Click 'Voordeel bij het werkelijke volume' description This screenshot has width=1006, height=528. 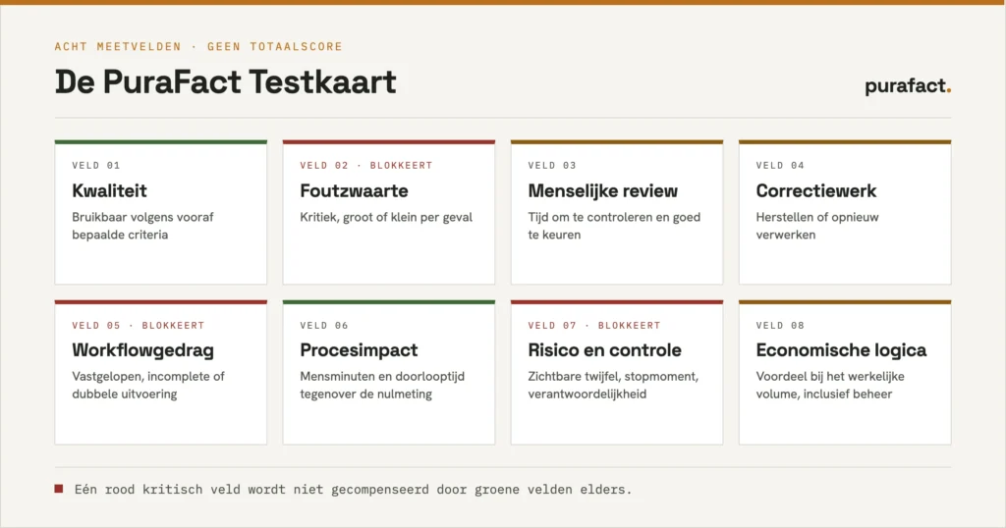click(830, 385)
